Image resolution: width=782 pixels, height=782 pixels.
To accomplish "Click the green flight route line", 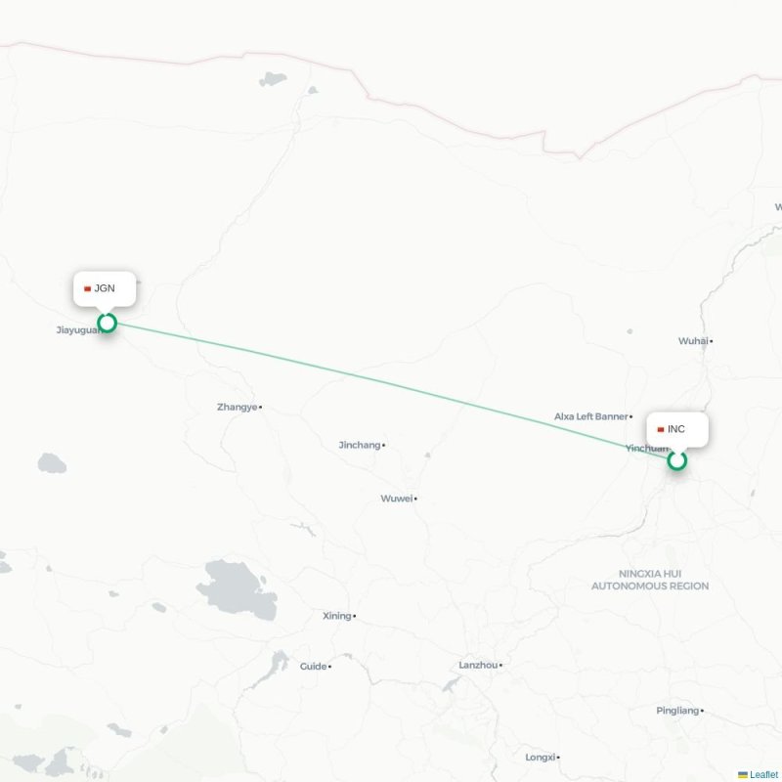I will click(x=392, y=392).
